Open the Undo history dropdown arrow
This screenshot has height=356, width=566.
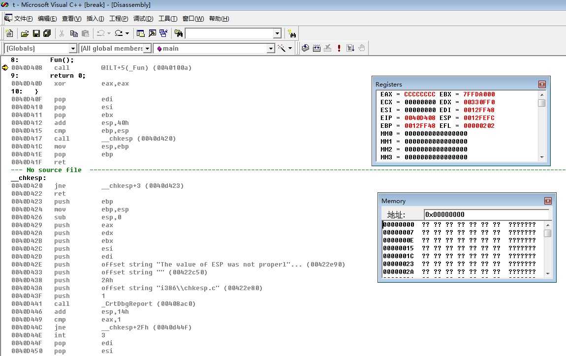pyautogui.click(x=109, y=33)
